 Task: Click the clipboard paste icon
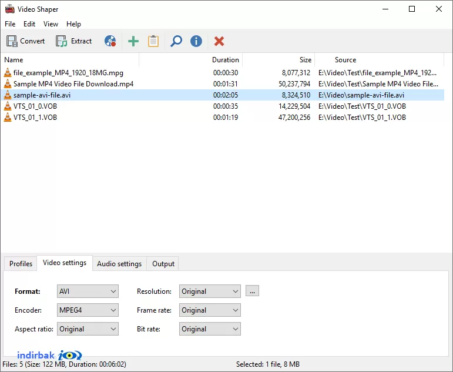(x=153, y=41)
